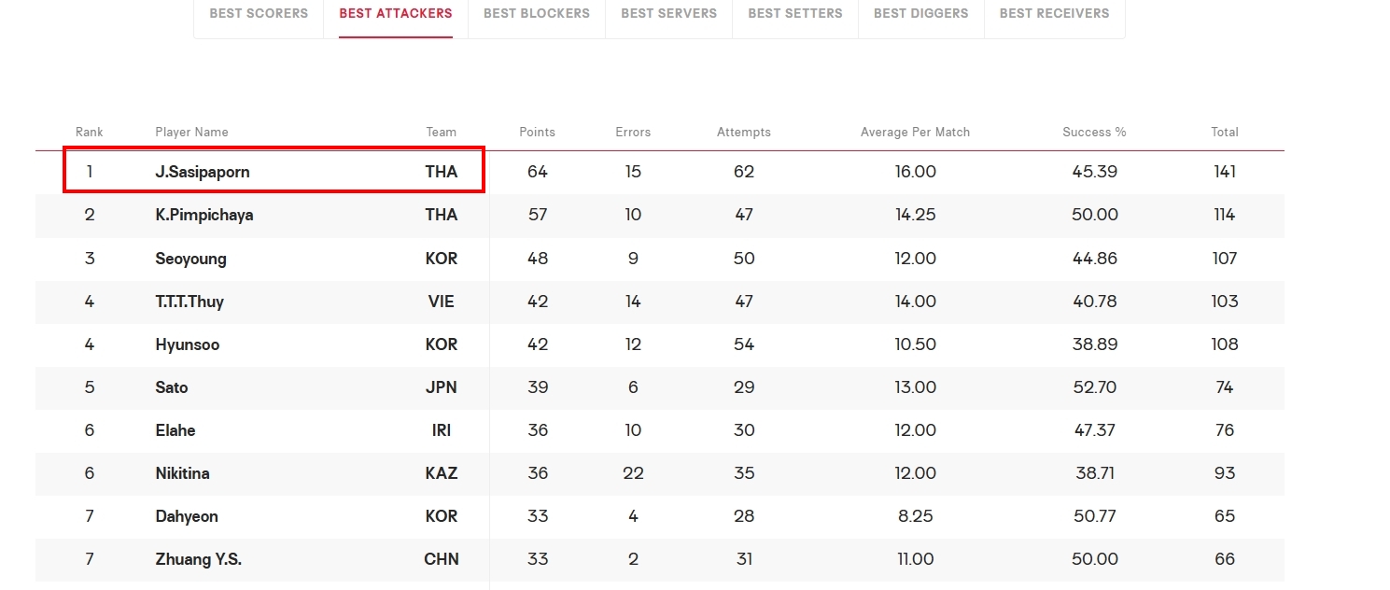Open the Best Scorers tab
This screenshot has height=590, width=1390.
click(259, 14)
